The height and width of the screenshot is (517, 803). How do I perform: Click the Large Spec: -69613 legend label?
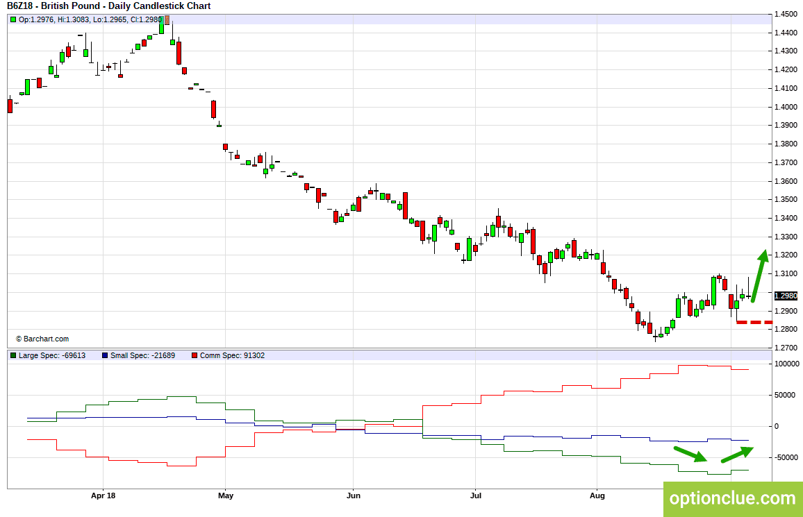pos(51,355)
